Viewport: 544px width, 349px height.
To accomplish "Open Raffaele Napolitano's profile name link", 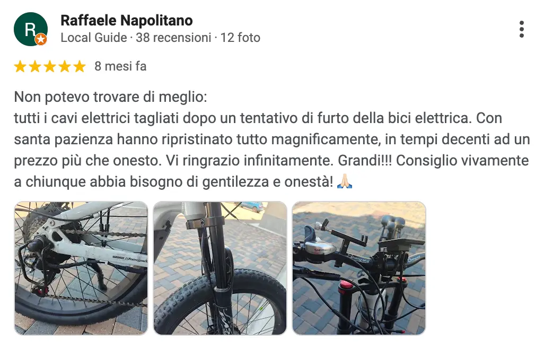I will coord(127,21).
